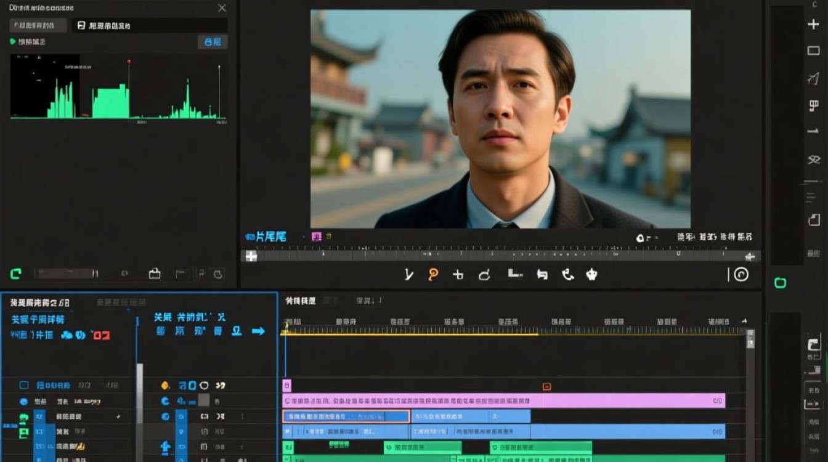This screenshot has width=828, height=462.
Task: Click the timeline playhead at the ruler start
Action: [286, 326]
